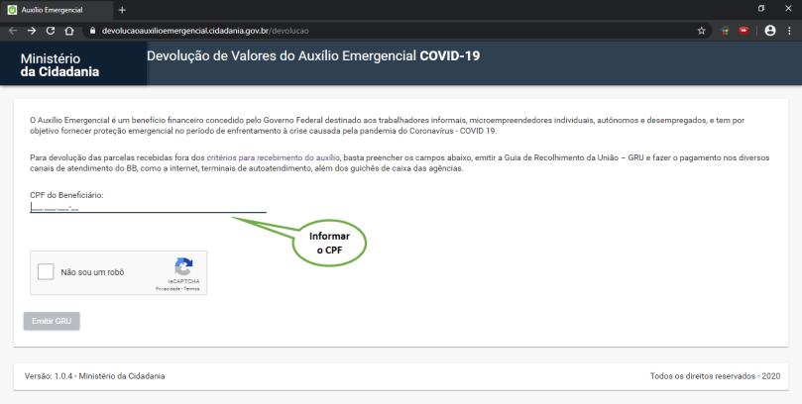Click the browser forward arrow
The width and height of the screenshot is (802, 404).
pos(31,31)
